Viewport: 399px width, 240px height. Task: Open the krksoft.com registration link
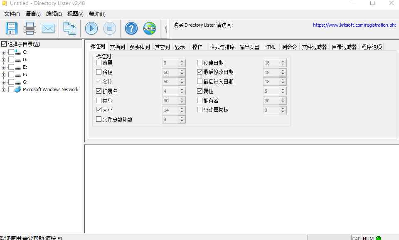[x=354, y=25]
